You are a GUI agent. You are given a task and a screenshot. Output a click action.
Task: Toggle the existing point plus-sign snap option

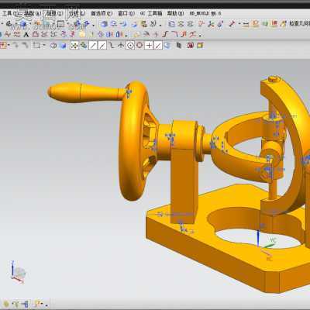point(149,46)
